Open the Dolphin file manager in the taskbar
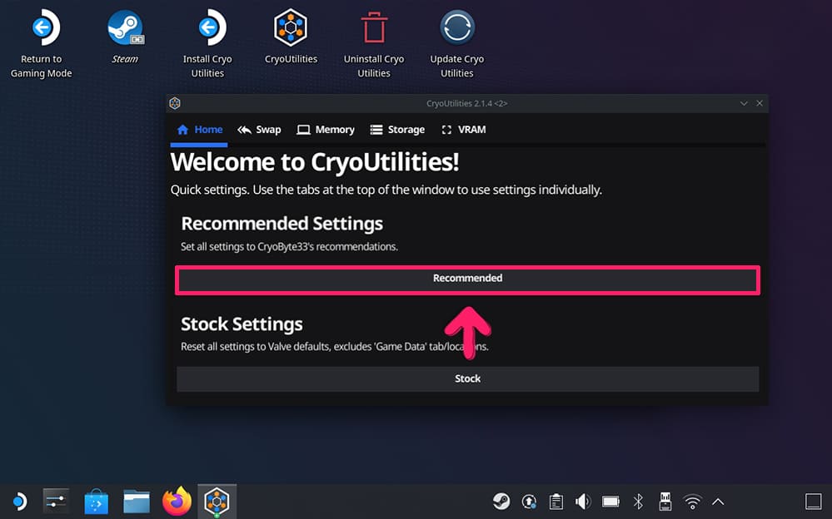This screenshot has height=519, width=832. coord(137,502)
